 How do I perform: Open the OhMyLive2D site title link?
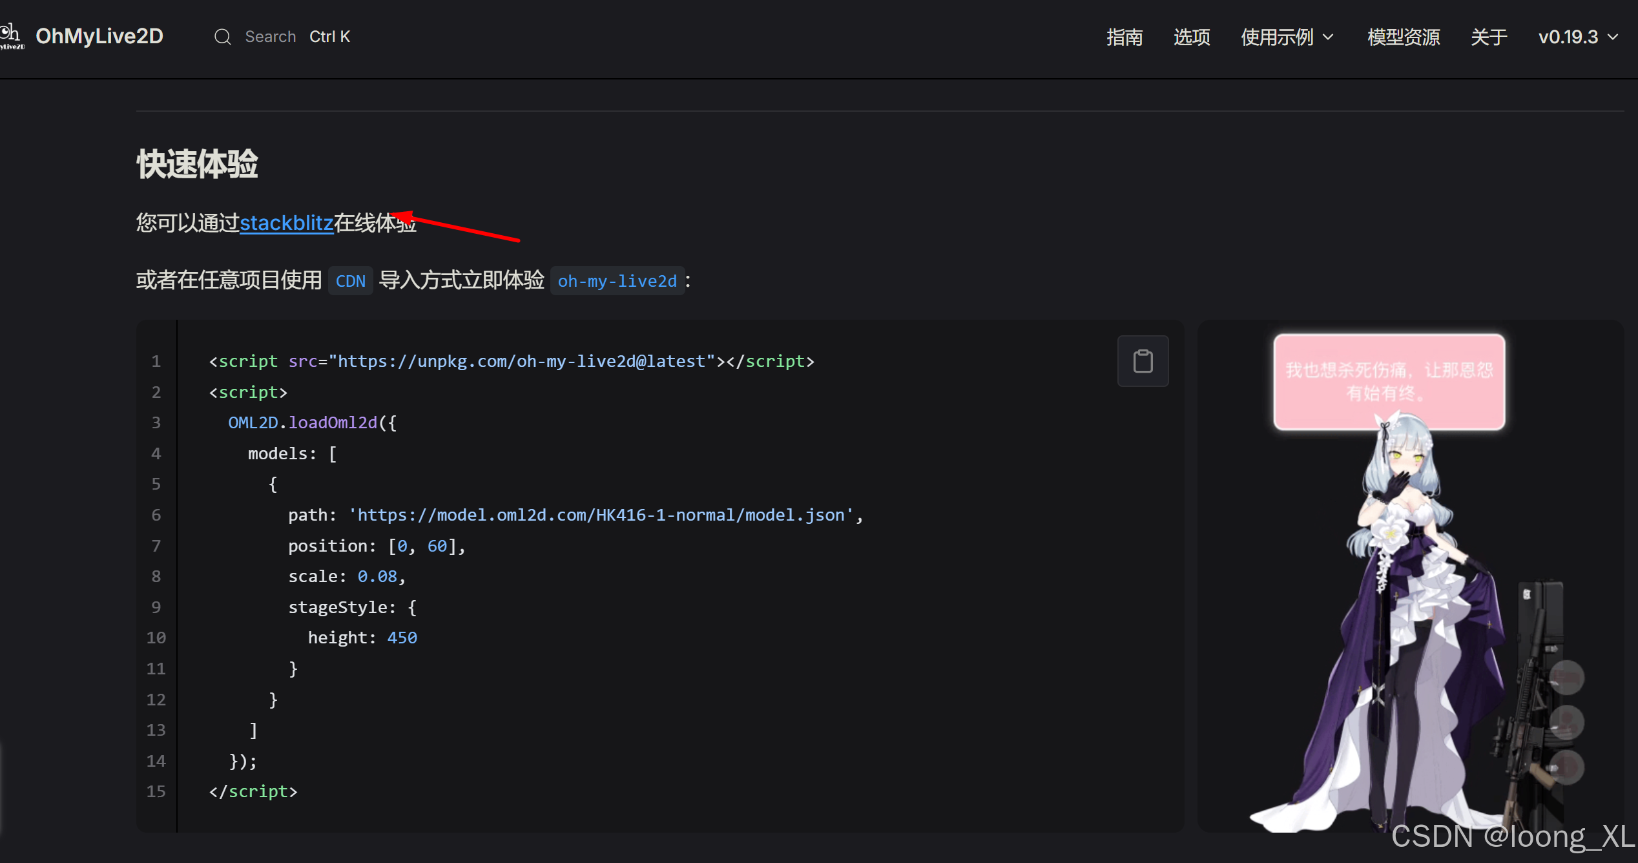tap(99, 36)
